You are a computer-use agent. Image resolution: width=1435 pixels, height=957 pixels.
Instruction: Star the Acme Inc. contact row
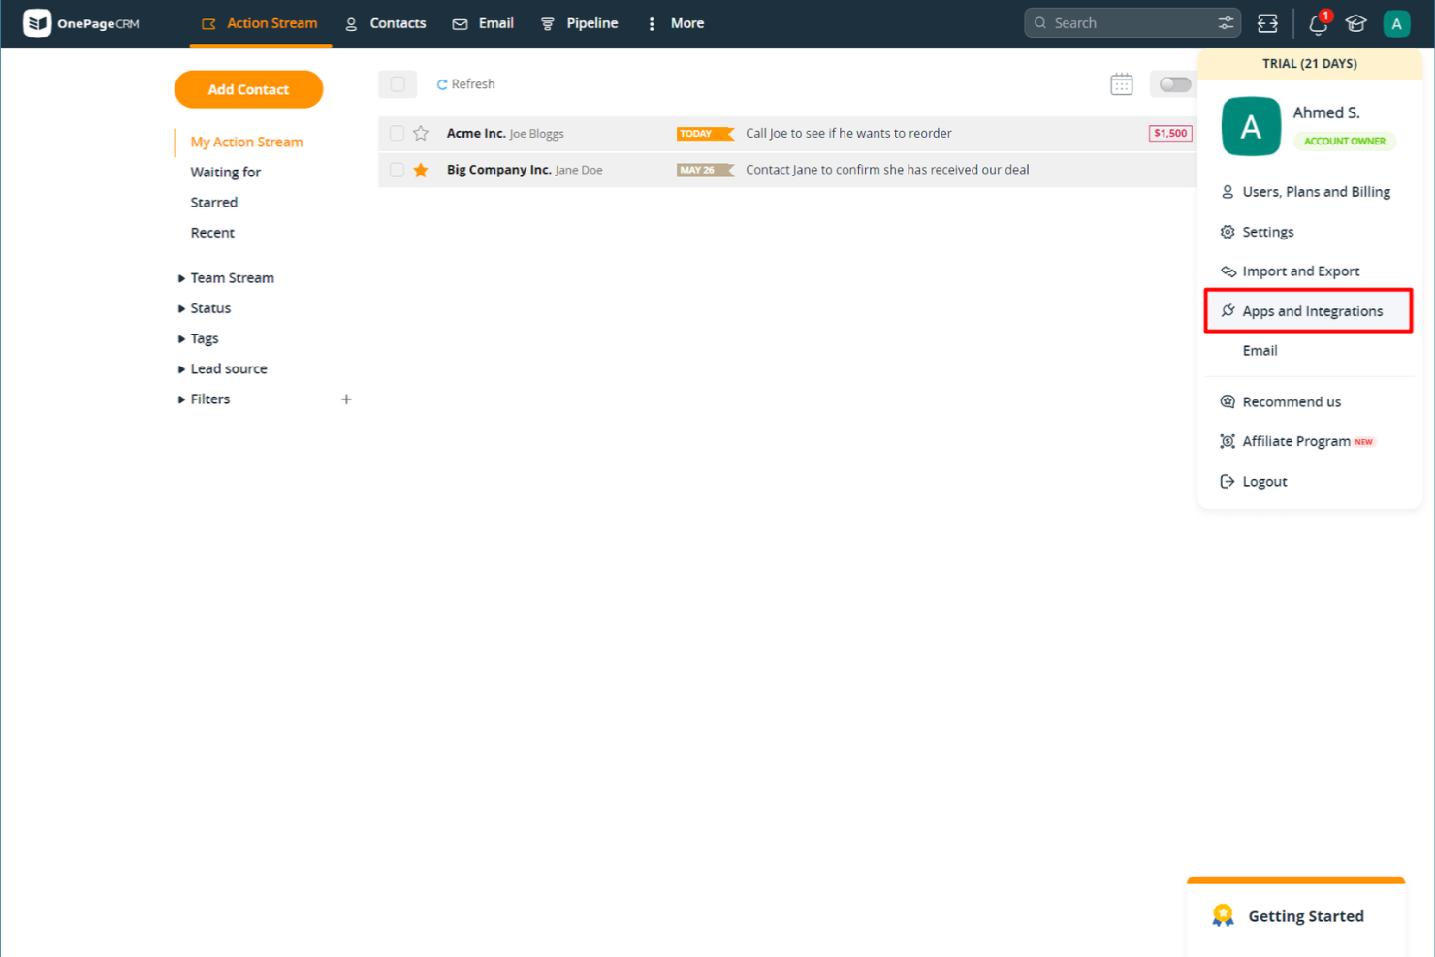point(420,133)
